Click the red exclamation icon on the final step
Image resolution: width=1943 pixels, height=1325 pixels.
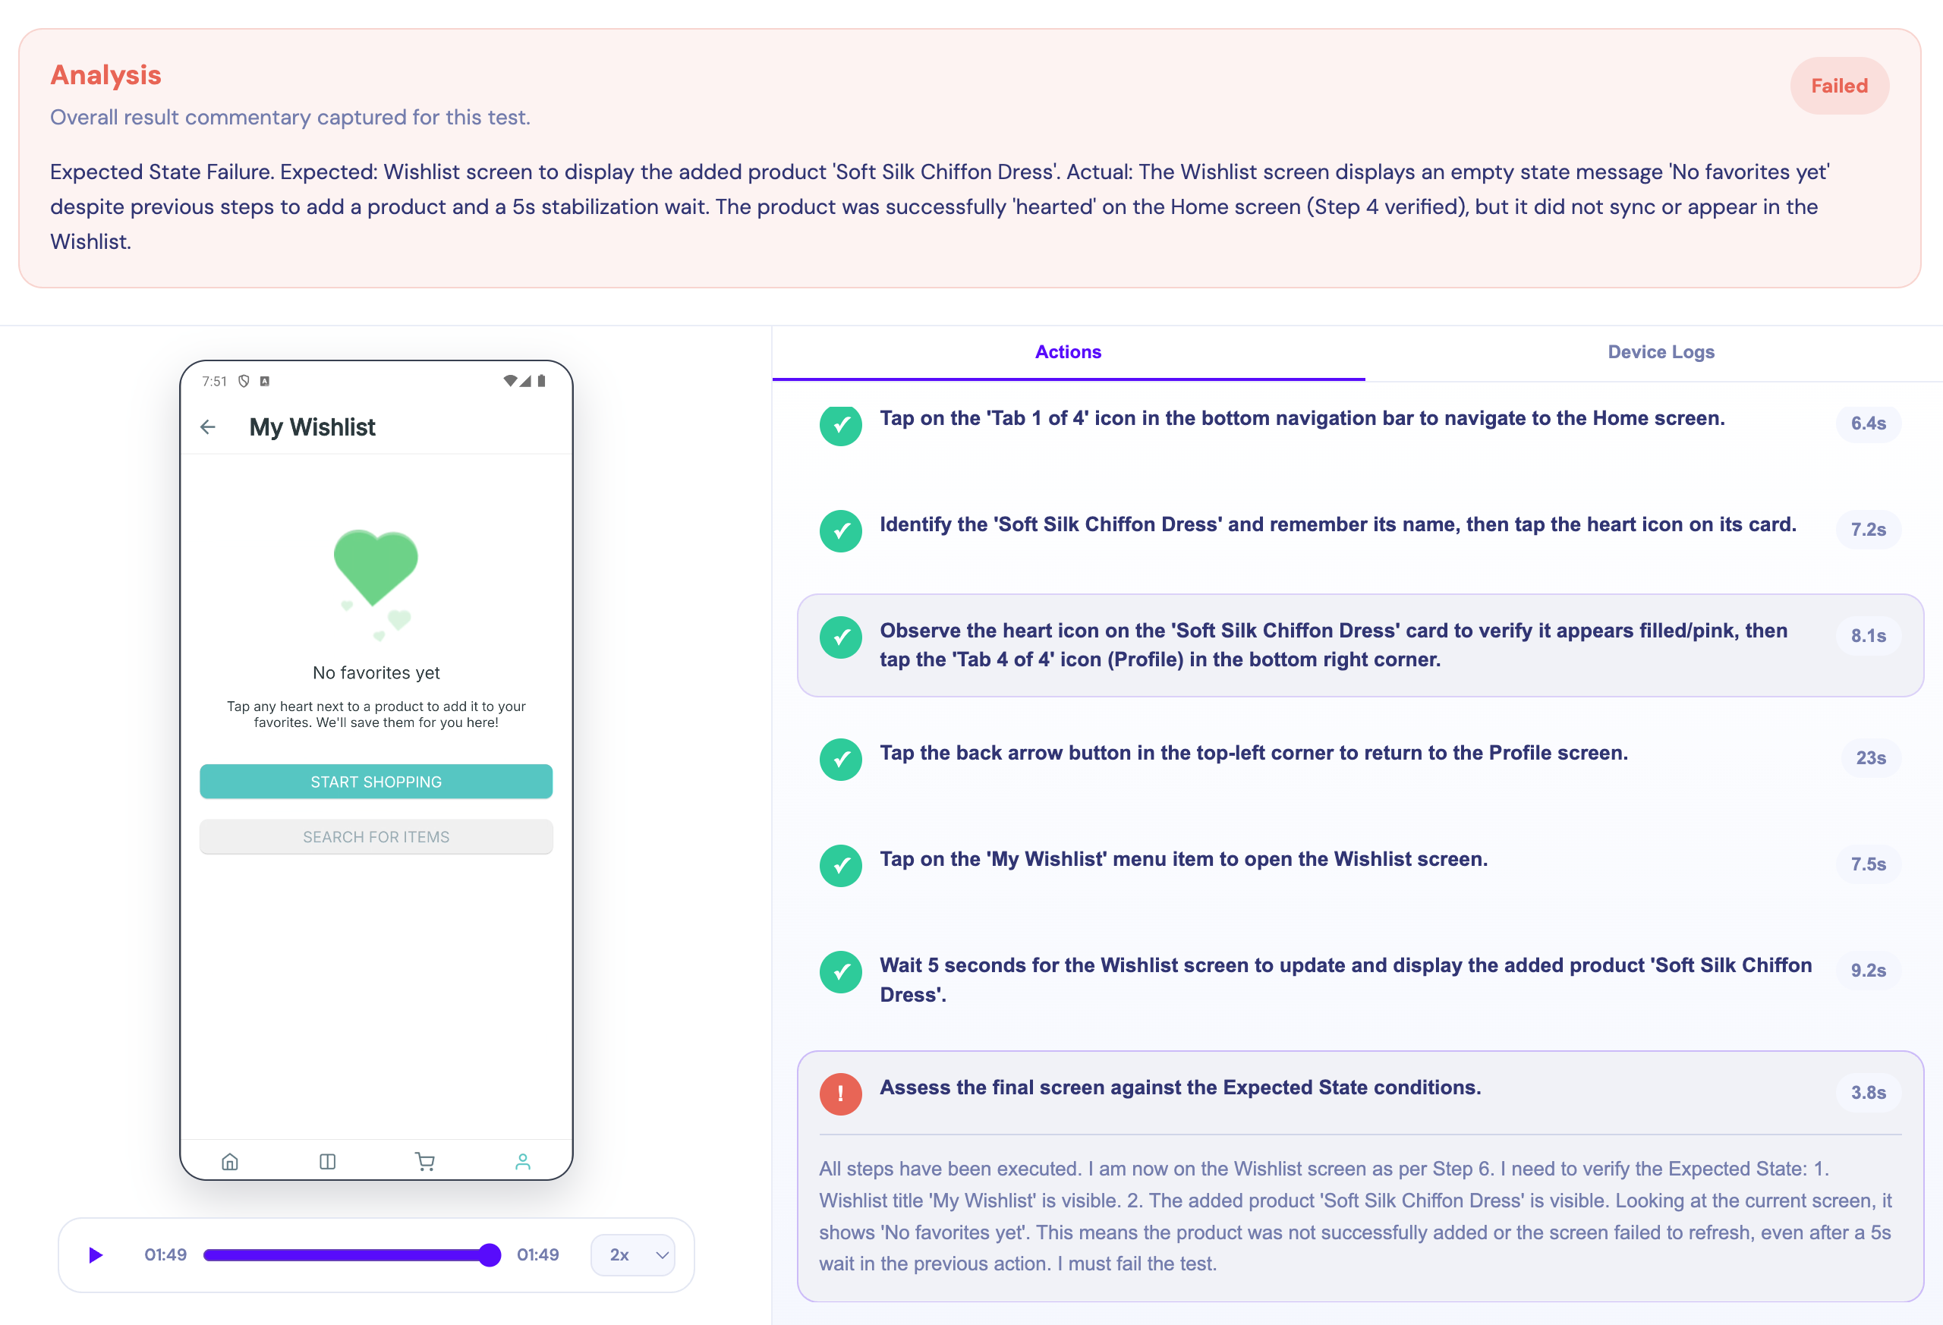(x=840, y=1094)
